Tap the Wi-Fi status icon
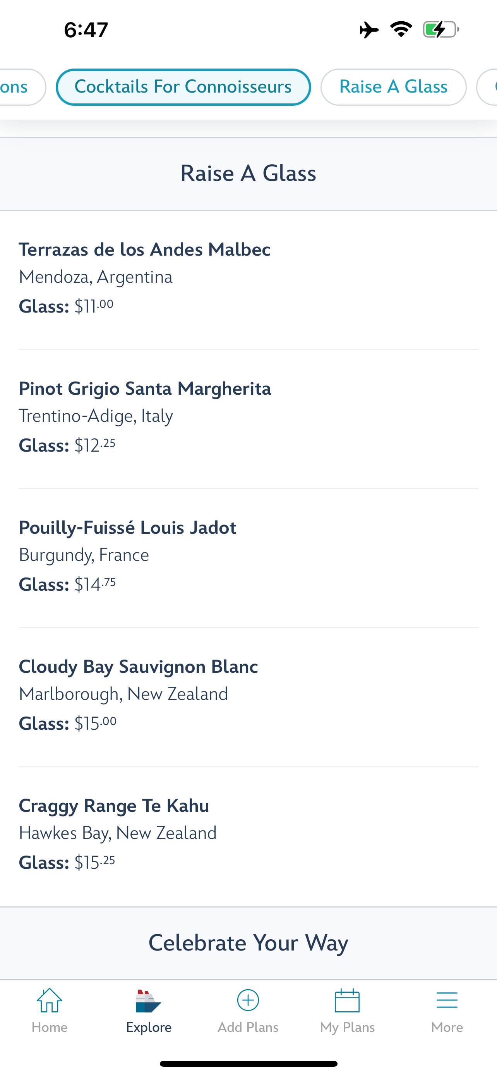497x1076 pixels. click(401, 29)
